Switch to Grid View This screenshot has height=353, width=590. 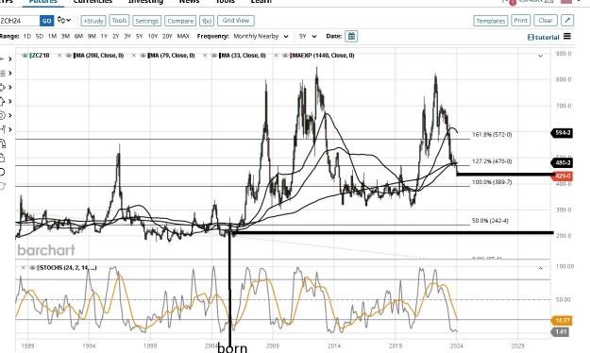pyautogui.click(x=236, y=21)
